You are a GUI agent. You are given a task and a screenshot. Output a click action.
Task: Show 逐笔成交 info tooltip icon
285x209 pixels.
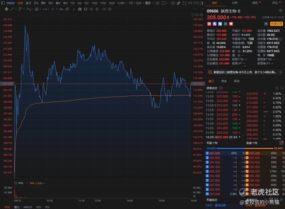221,88
